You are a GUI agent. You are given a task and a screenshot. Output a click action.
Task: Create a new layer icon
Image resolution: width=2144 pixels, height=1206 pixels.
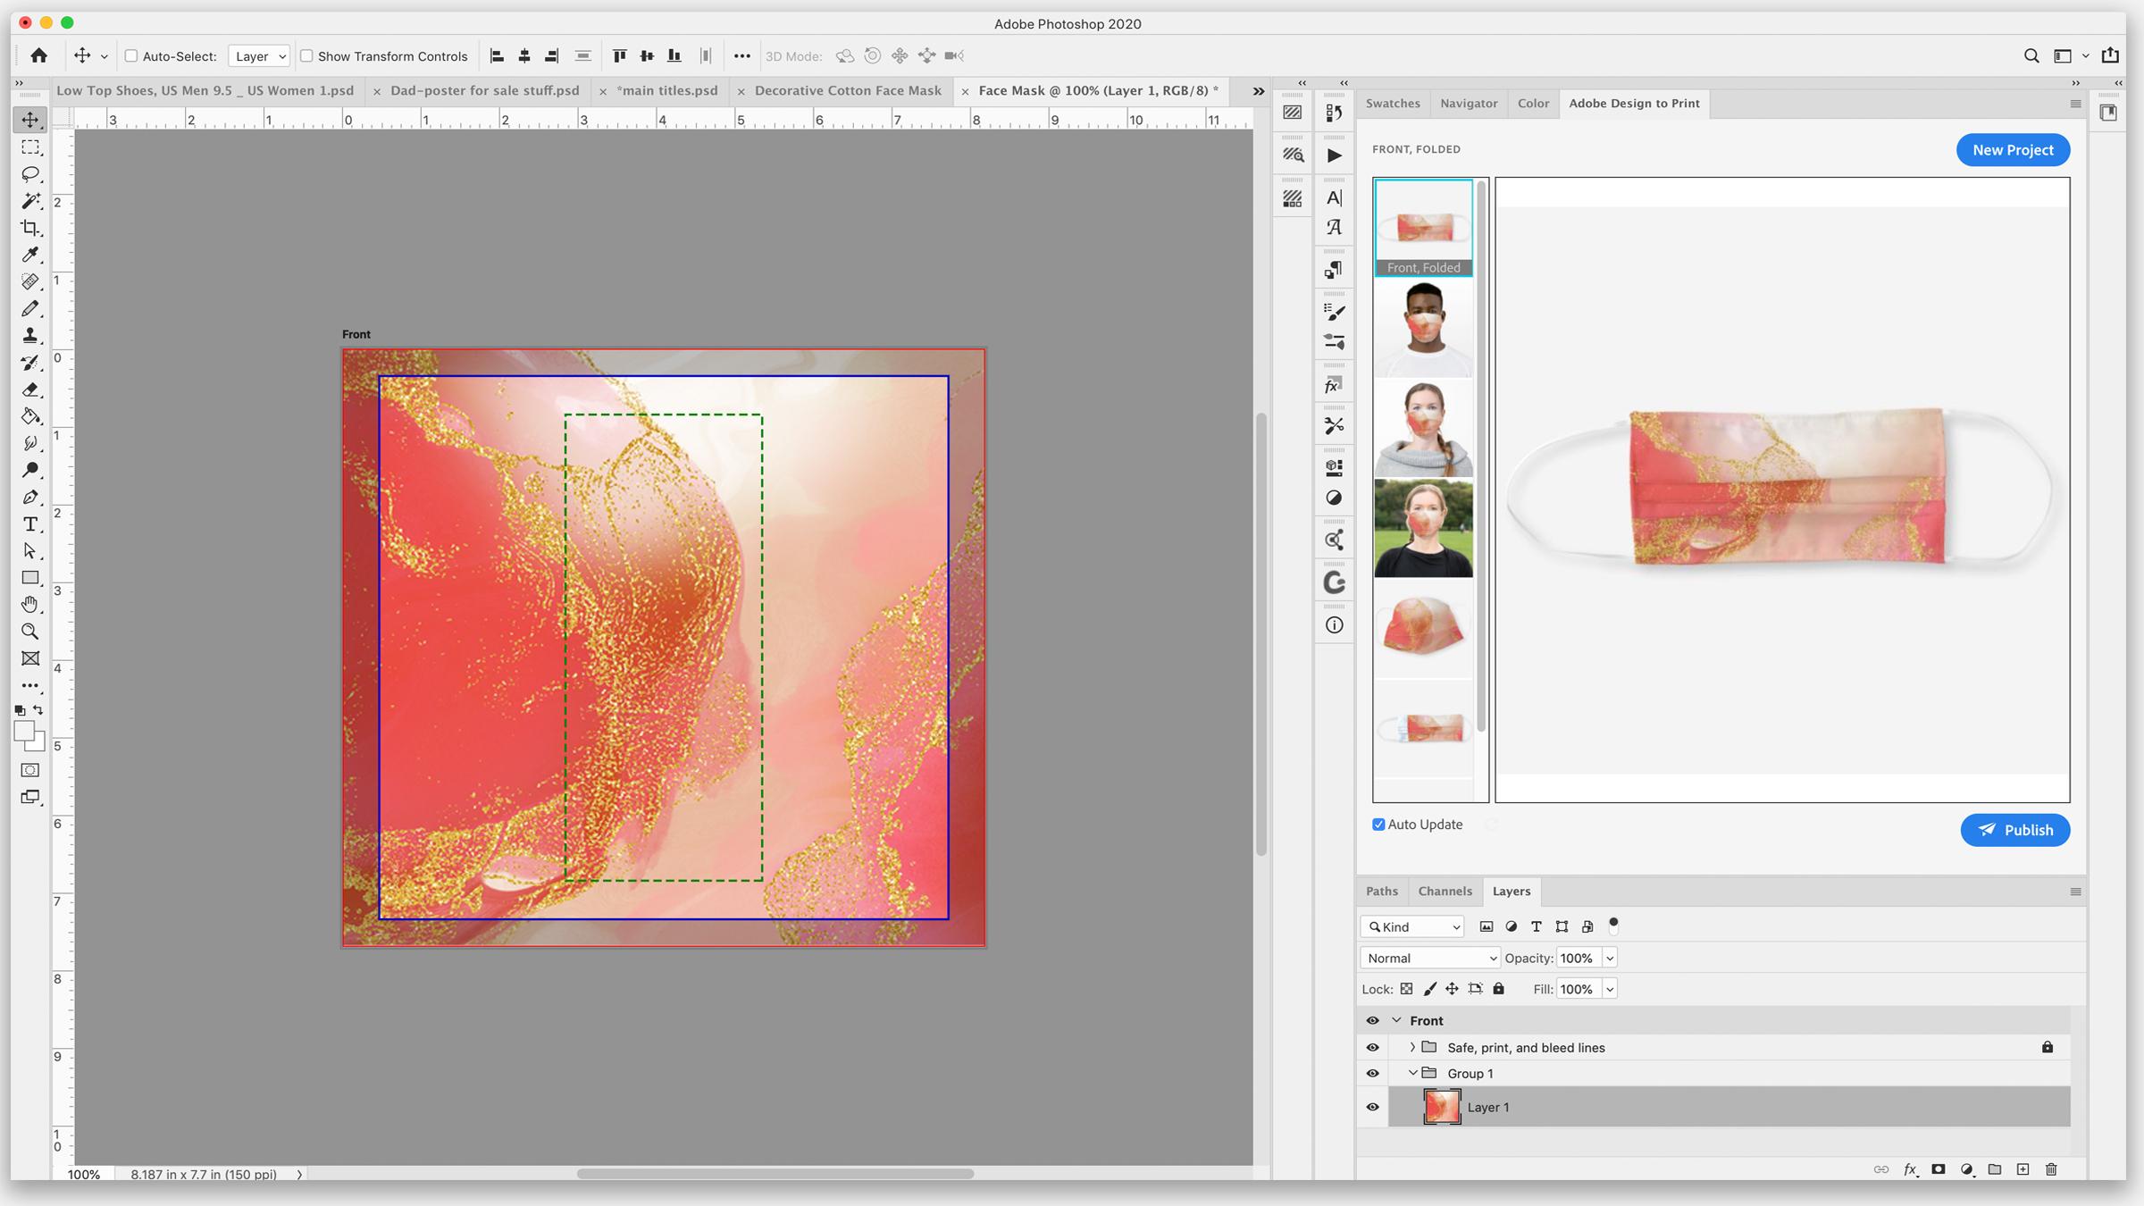2023,1169
